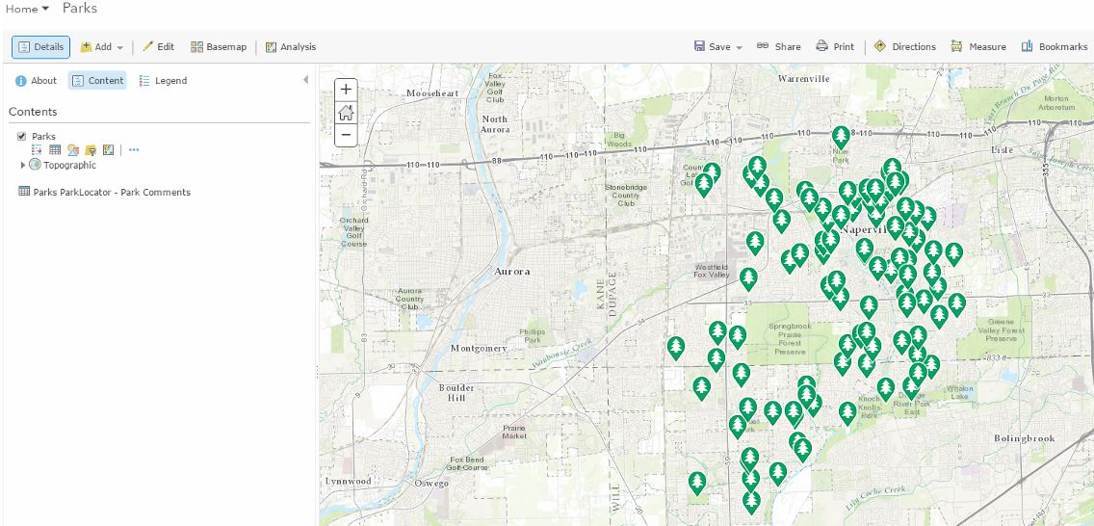The image size is (1094, 526).
Task: Click the Filter icon under Parks
Action: tap(91, 149)
